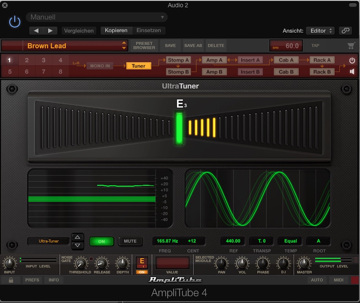Click the SAVE button
360x303 pixels.
[171, 45]
